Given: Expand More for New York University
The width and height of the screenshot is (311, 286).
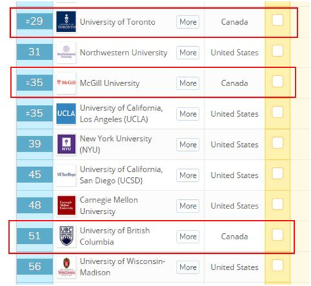Looking at the screenshot, I should click(x=188, y=144).
